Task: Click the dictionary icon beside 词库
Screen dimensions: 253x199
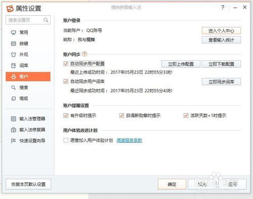Action: click(13, 66)
